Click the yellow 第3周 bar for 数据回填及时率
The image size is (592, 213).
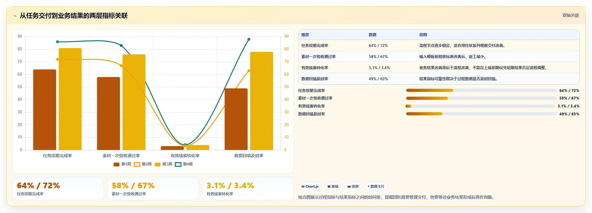pos(262,101)
